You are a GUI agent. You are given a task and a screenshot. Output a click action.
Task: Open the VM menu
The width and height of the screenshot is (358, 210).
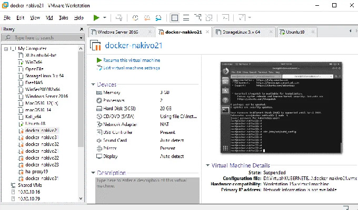49,17
